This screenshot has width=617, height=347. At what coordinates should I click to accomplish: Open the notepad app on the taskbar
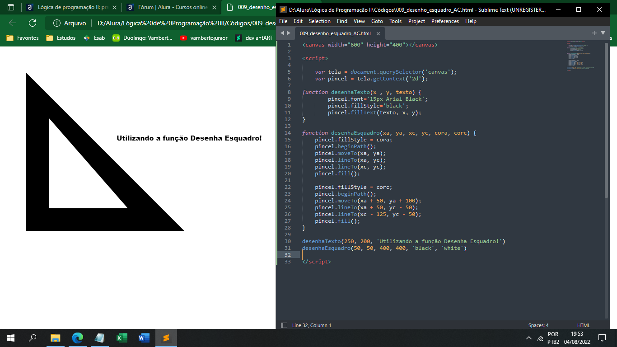(x=99, y=338)
